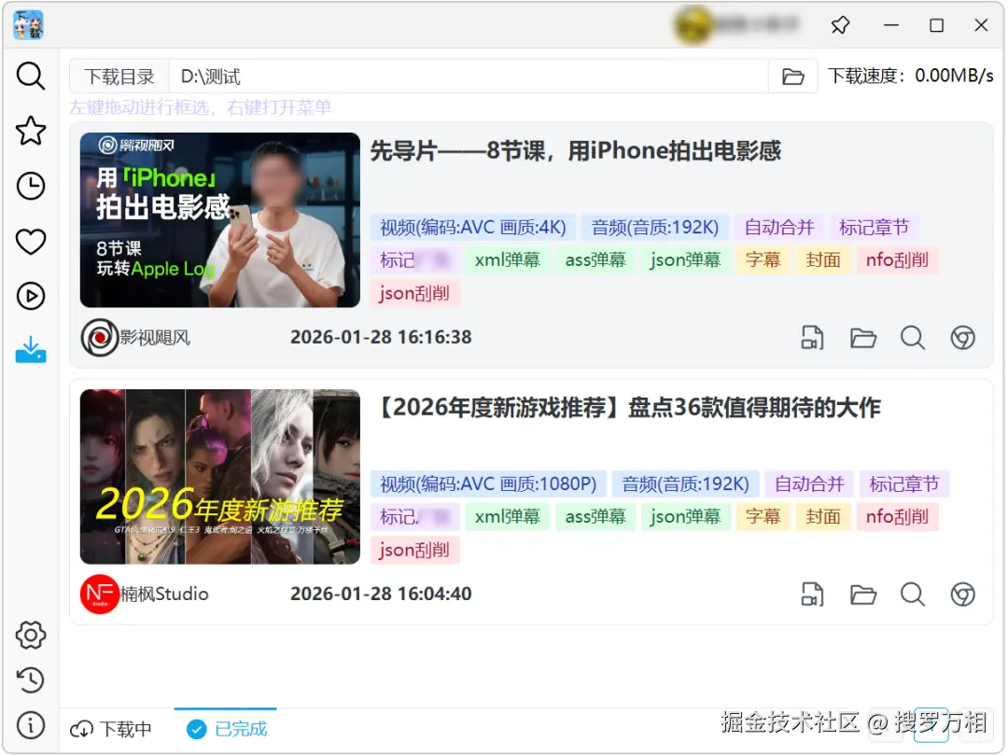Screen dimensions: 1008x756
Task: Click 字幕 tag on 2026 games item
Action: (x=763, y=516)
